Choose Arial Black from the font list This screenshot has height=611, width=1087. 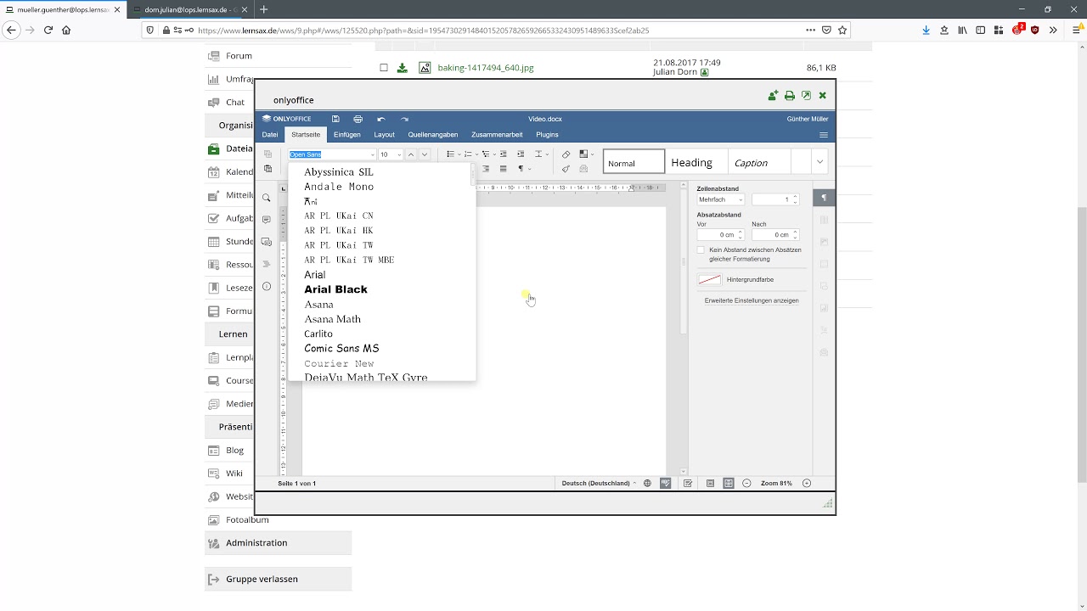coord(335,289)
